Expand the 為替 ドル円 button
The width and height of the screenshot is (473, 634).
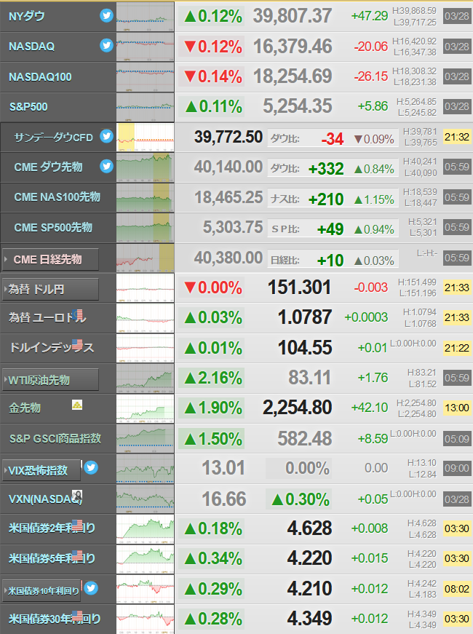point(50,289)
